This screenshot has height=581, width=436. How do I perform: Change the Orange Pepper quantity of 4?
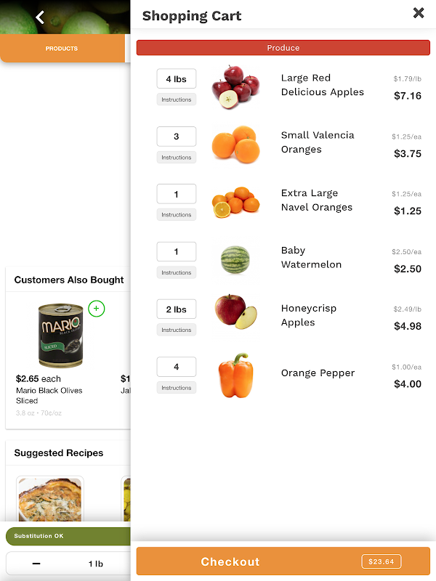pyautogui.click(x=177, y=367)
